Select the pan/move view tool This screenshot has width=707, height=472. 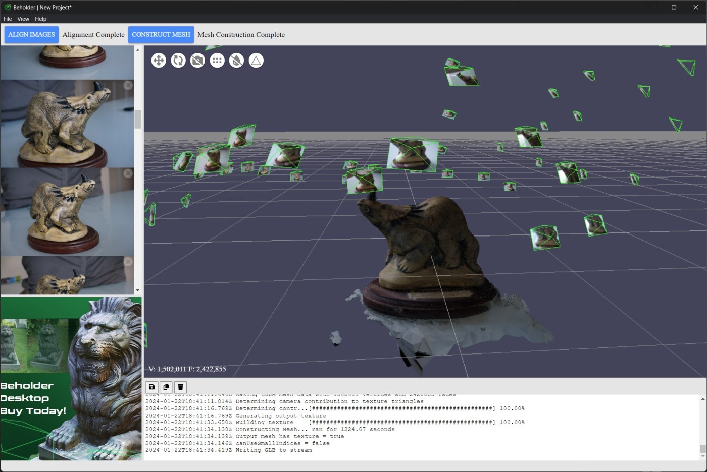click(159, 61)
